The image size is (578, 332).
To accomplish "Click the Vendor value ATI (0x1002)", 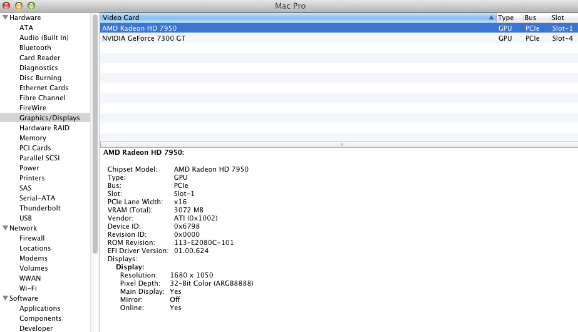I will (x=195, y=218).
